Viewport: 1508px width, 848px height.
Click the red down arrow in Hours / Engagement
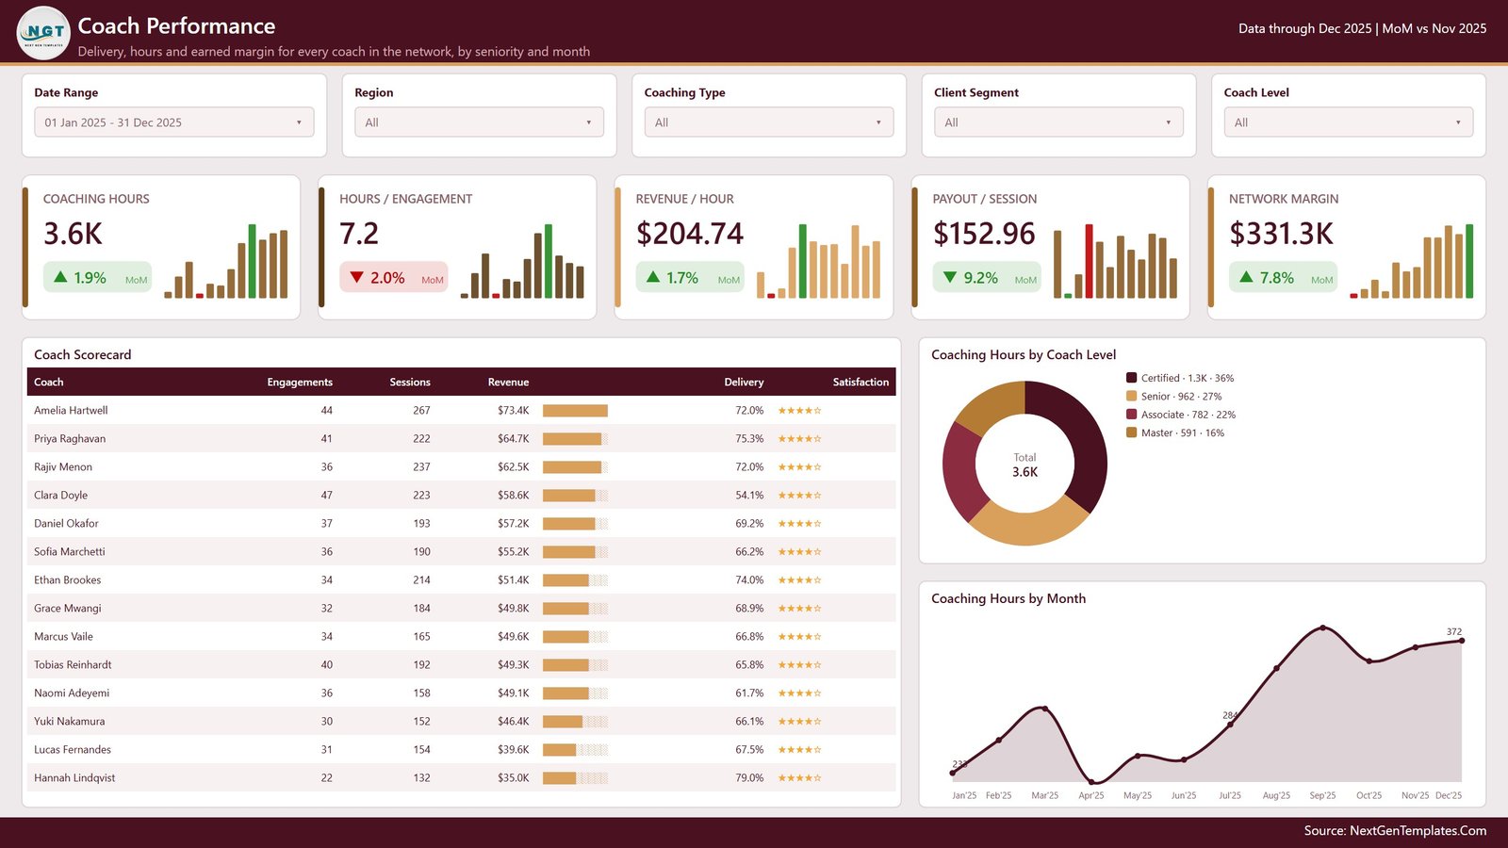coord(356,277)
